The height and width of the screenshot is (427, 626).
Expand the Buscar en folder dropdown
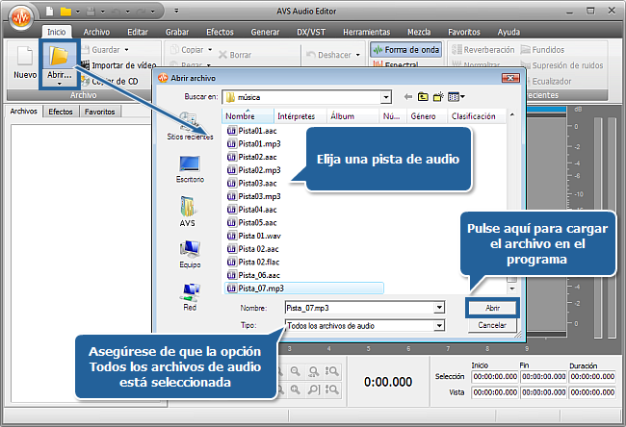pyautogui.click(x=385, y=97)
